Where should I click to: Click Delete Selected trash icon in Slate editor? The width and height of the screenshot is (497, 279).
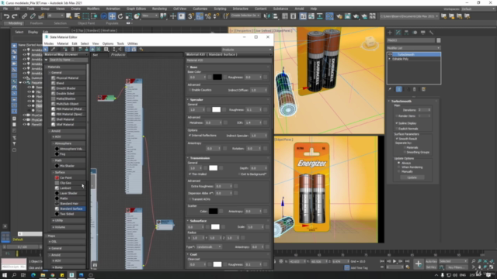(72, 50)
